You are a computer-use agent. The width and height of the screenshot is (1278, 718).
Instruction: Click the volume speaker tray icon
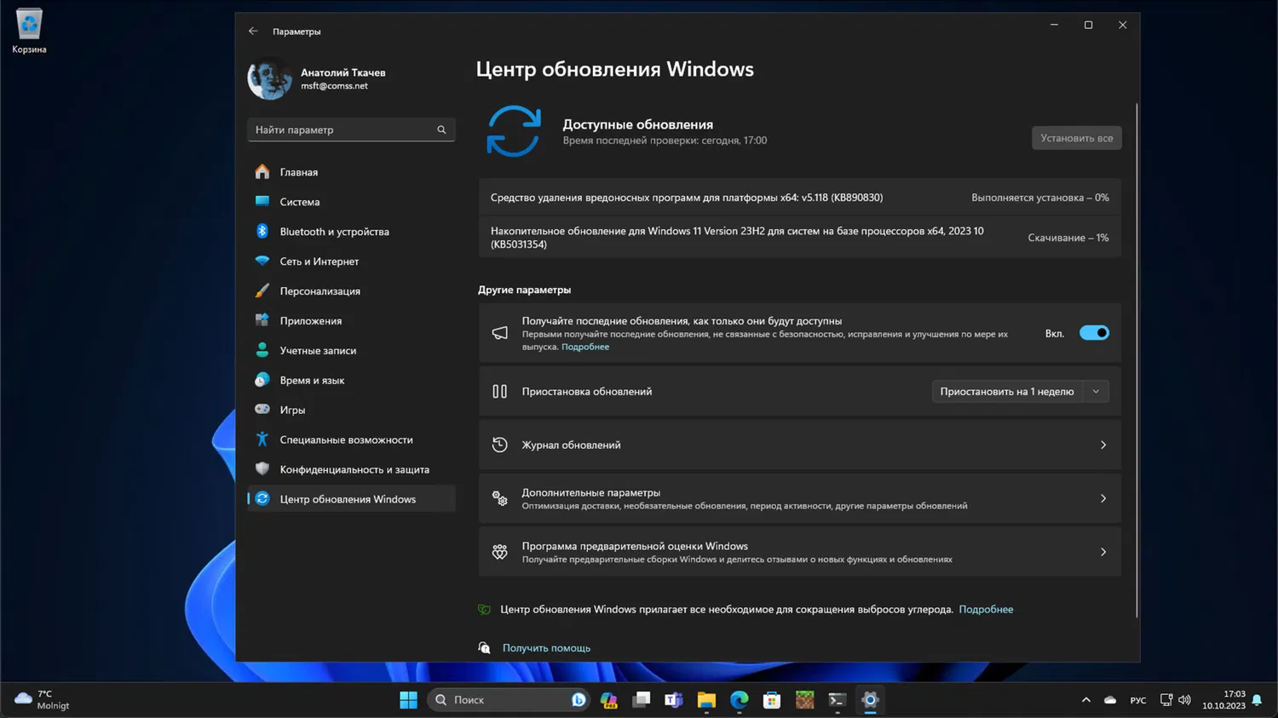[x=1184, y=700]
